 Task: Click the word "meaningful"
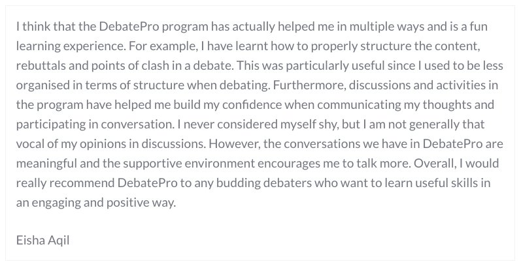pos(47,164)
